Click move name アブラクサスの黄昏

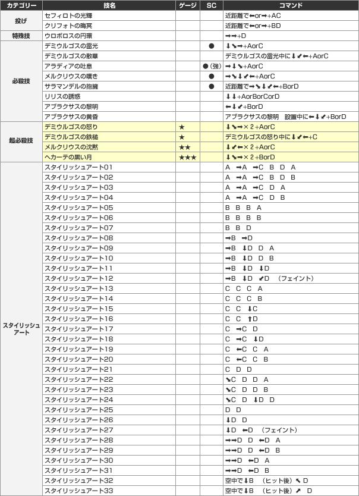[71, 117]
